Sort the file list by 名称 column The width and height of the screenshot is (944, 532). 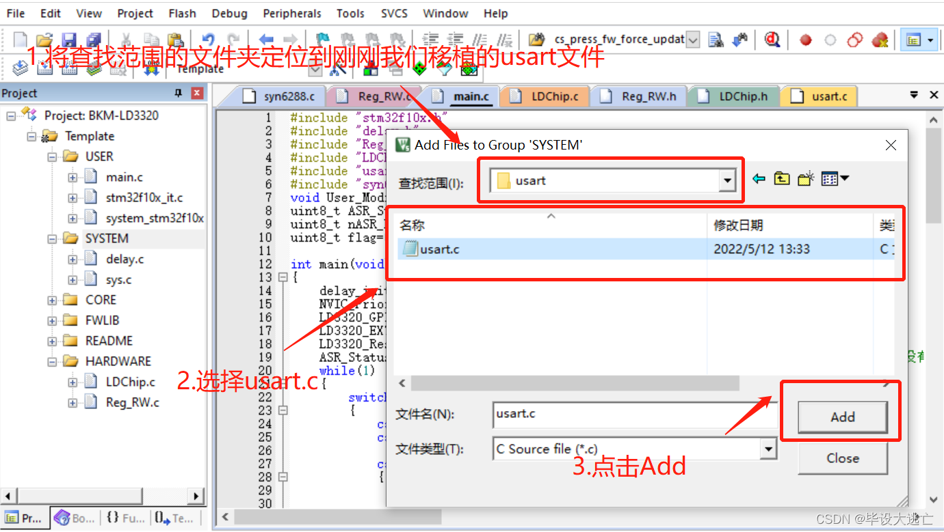click(551, 225)
